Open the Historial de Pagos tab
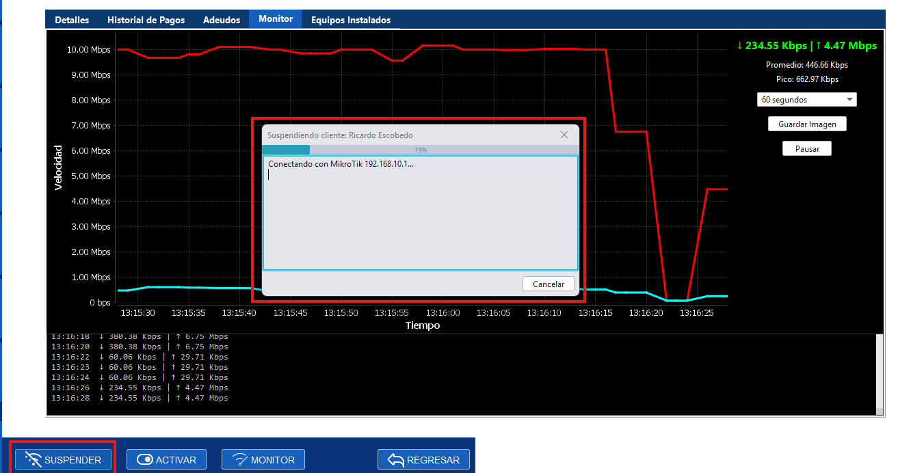 tap(146, 20)
